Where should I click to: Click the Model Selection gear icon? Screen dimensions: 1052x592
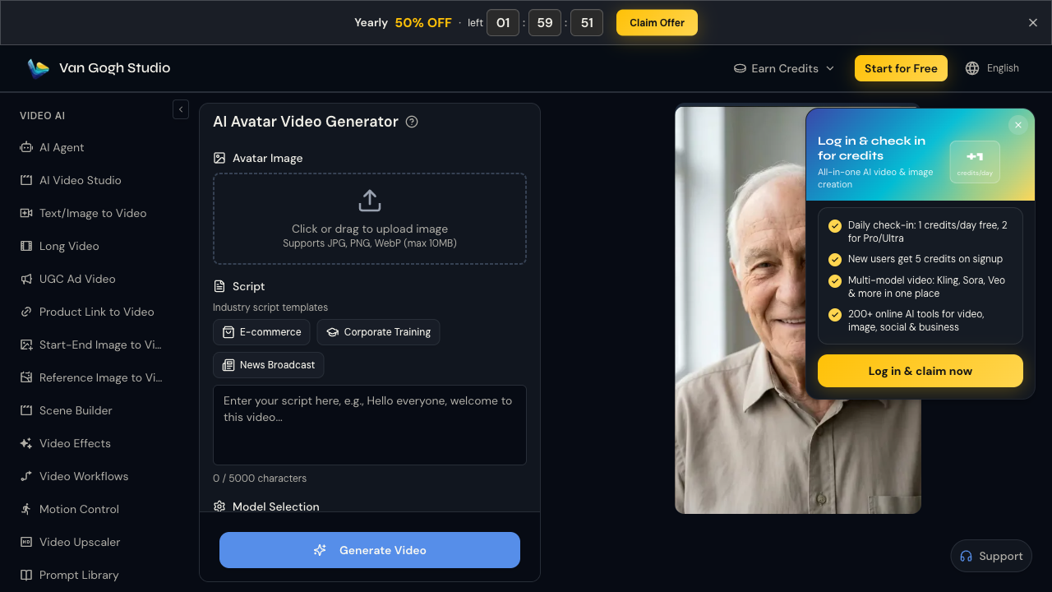click(219, 506)
